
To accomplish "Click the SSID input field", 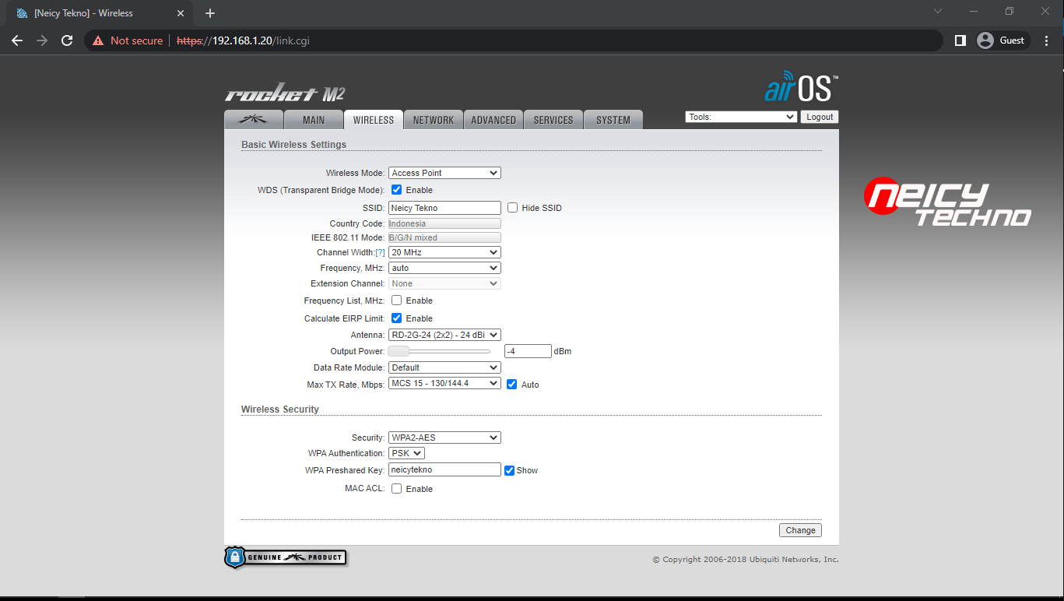I will point(444,208).
